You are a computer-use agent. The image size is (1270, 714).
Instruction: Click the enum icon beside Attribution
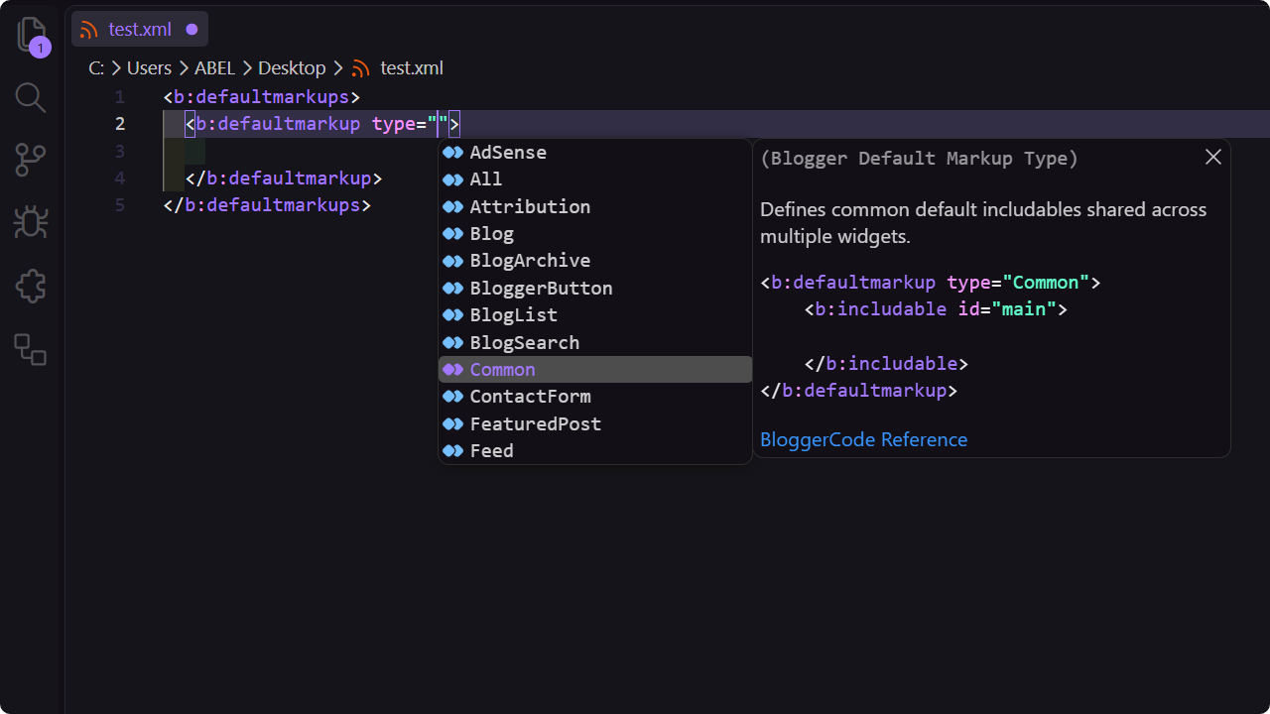point(453,206)
